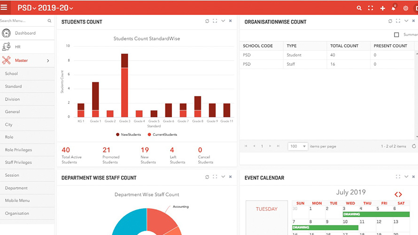Click the search menu magnifier icon
The width and height of the screenshot is (418, 235).
click(x=49, y=21)
